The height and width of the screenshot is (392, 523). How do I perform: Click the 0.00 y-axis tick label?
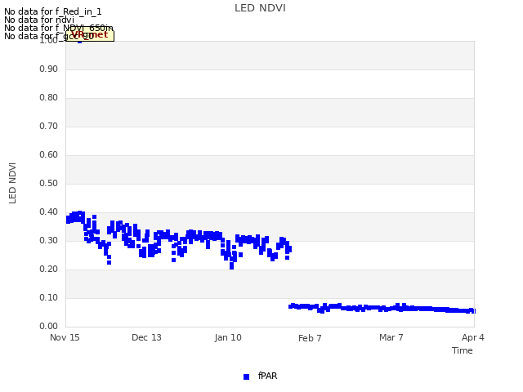click(x=48, y=326)
